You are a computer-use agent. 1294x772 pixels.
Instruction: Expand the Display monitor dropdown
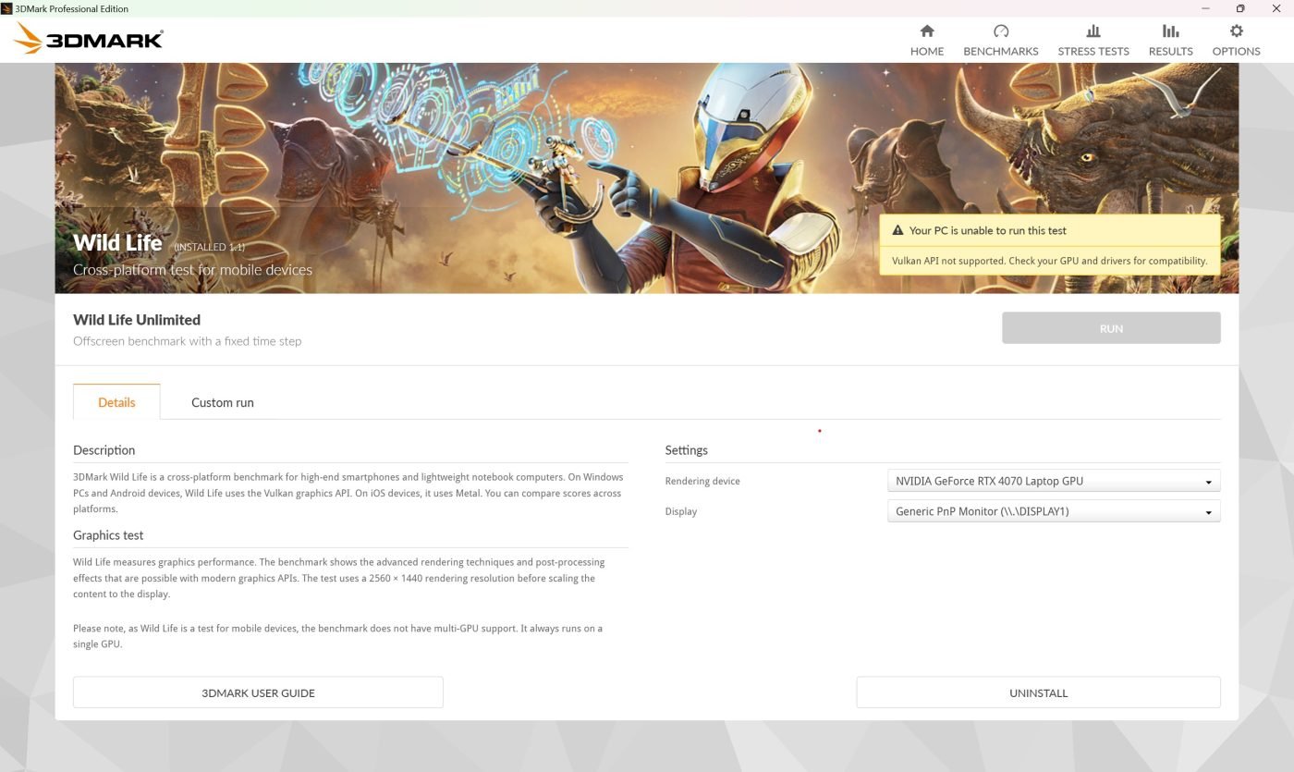coord(1054,511)
